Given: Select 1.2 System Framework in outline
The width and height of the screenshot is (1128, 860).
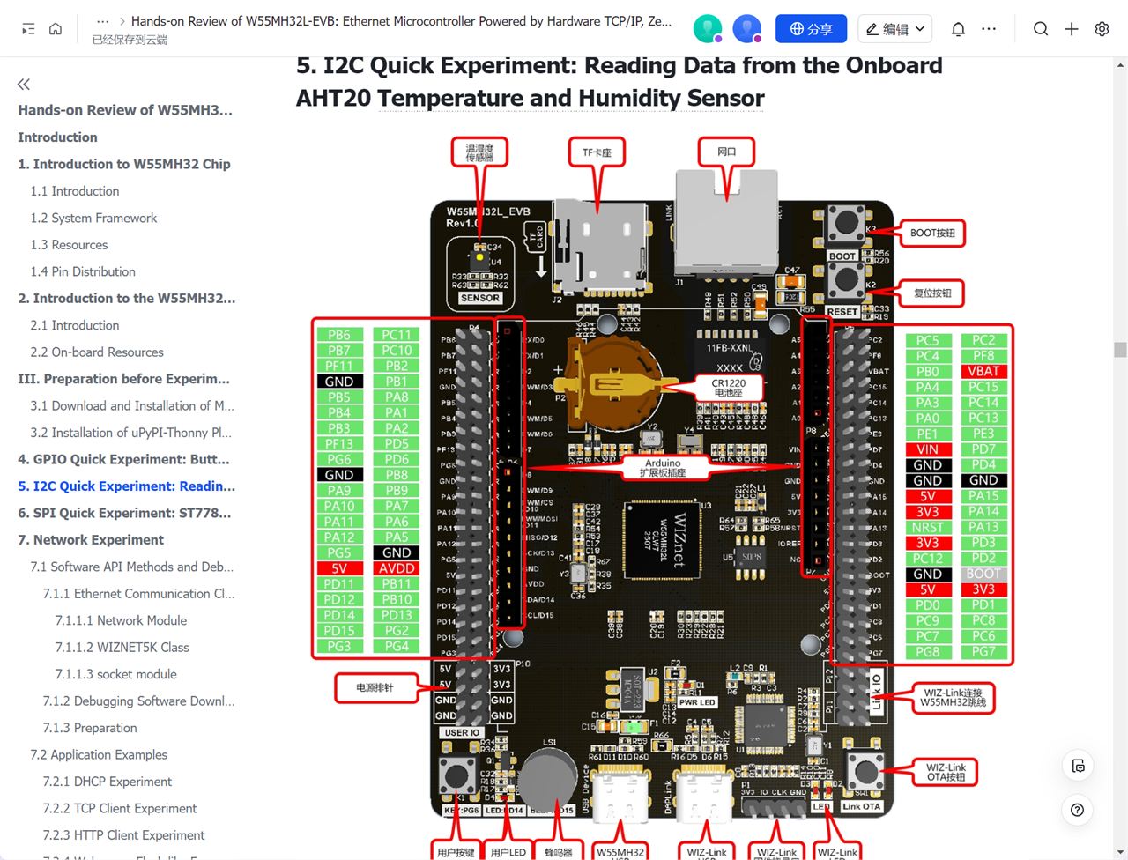Looking at the screenshot, I should coord(93,218).
